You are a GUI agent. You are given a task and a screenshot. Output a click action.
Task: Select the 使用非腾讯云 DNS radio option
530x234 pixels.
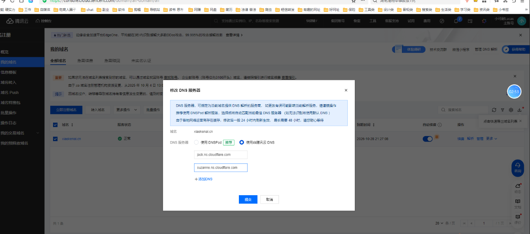242,142
